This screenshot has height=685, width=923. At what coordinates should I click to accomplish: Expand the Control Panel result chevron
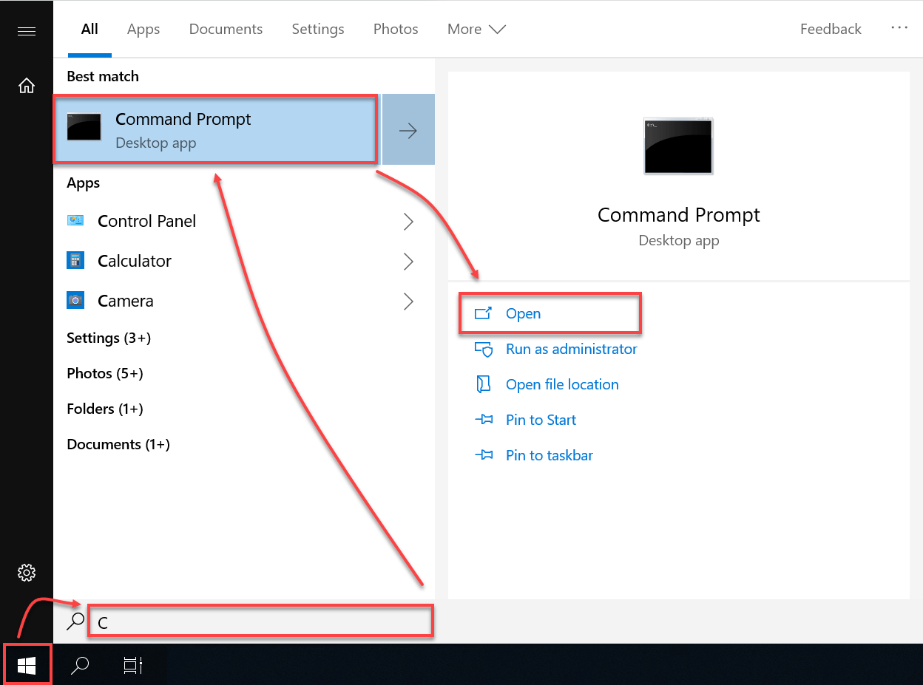(x=408, y=221)
